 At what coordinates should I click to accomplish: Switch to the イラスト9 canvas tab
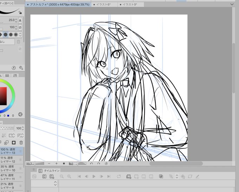point(131,5)
